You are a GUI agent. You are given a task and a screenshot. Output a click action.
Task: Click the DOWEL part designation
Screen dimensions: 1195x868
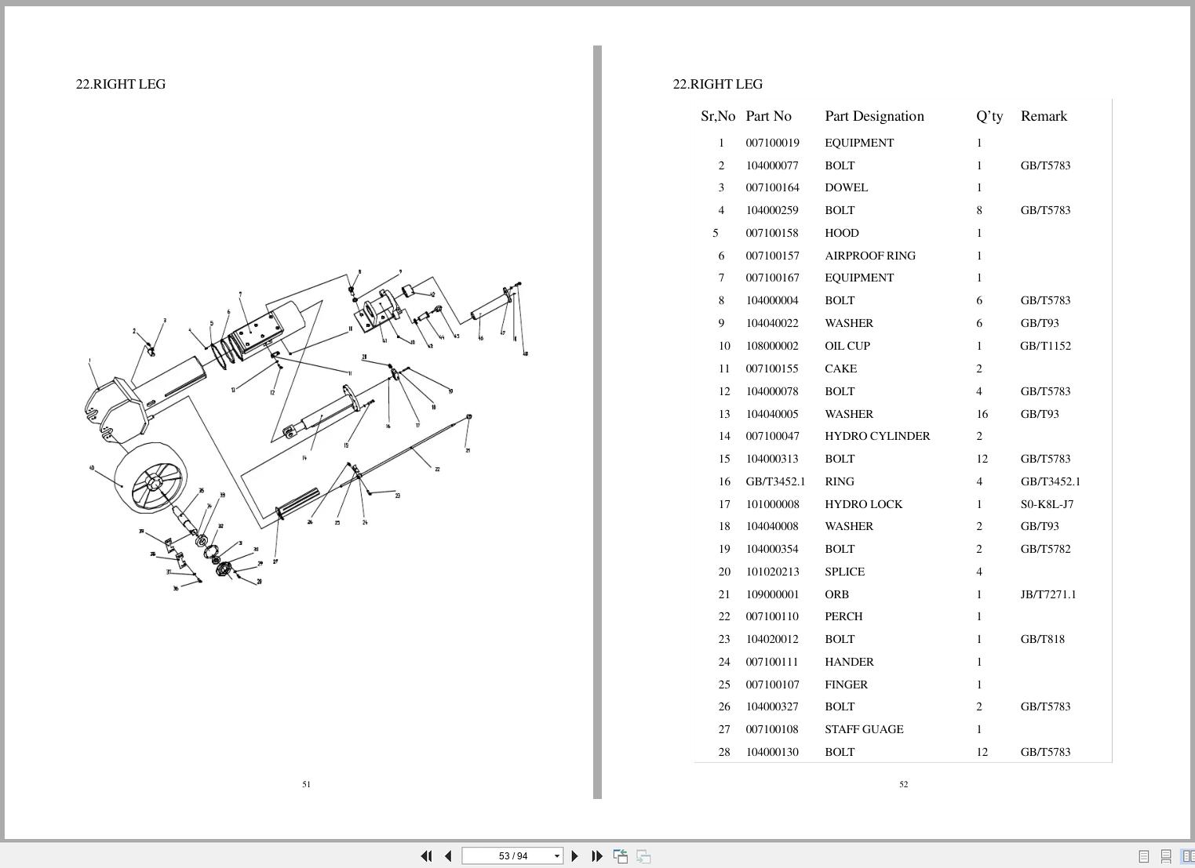[846, 187]
